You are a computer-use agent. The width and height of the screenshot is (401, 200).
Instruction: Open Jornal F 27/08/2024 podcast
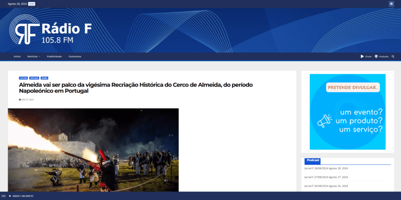326,177
